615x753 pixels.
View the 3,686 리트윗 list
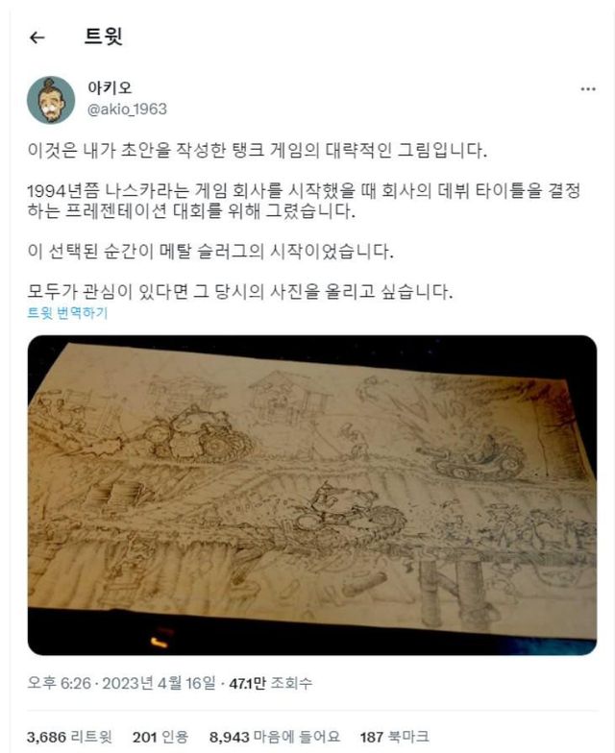point(69,737)
